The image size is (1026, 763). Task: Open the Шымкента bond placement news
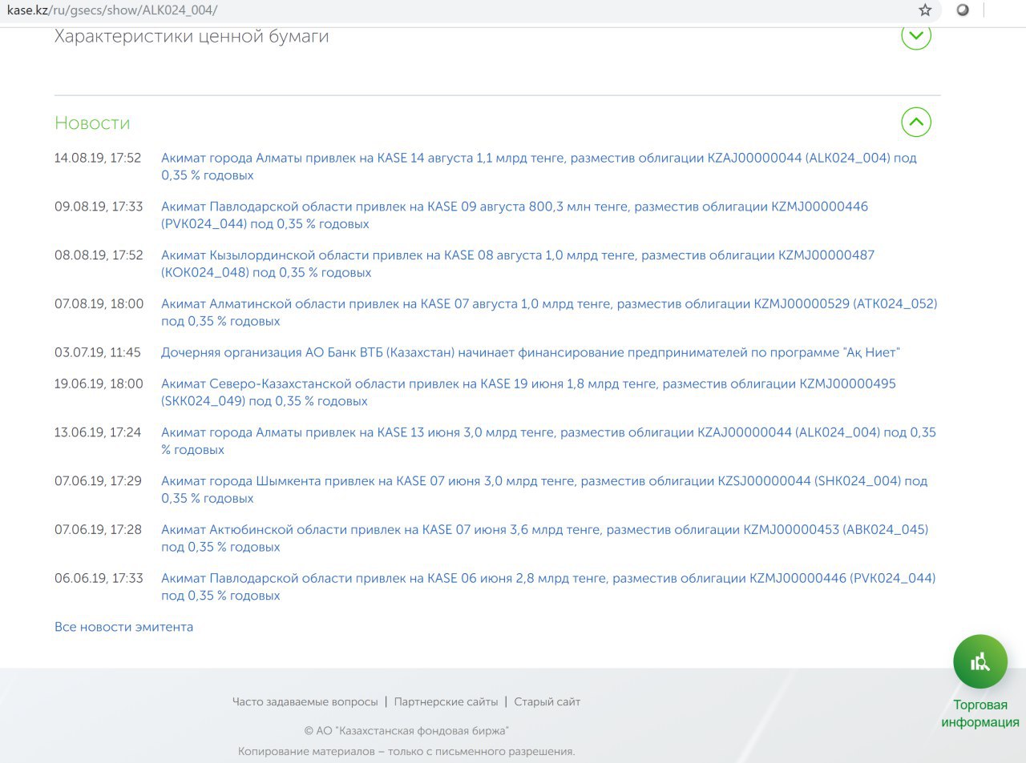544,490
